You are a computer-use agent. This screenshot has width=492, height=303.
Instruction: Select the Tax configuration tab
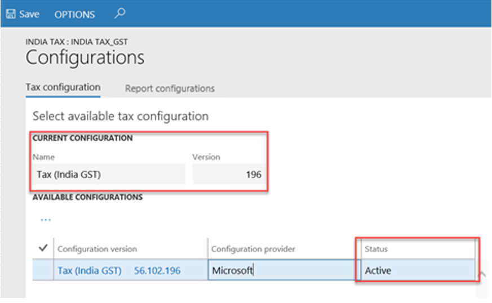63,87
